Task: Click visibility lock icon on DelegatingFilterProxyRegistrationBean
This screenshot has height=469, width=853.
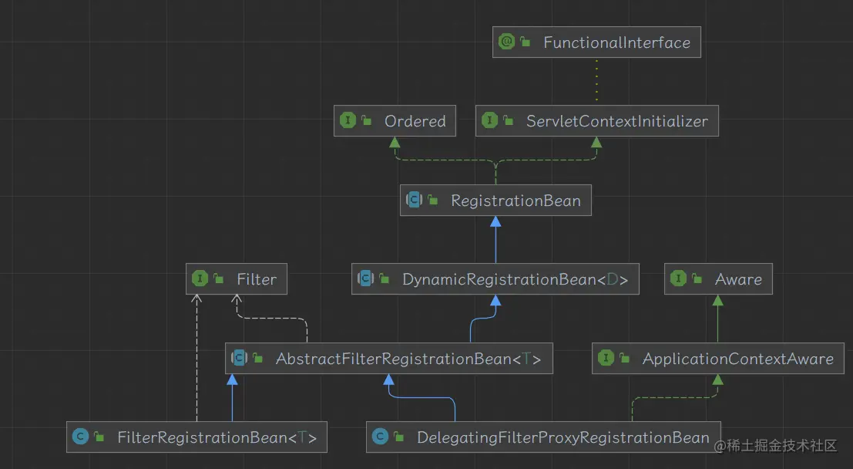Action: point(398,437)
